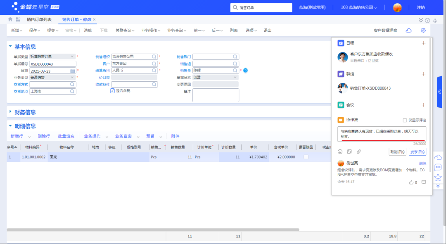Open the app grid menu icon
This screenshot has height=244, width=446.
18,19
